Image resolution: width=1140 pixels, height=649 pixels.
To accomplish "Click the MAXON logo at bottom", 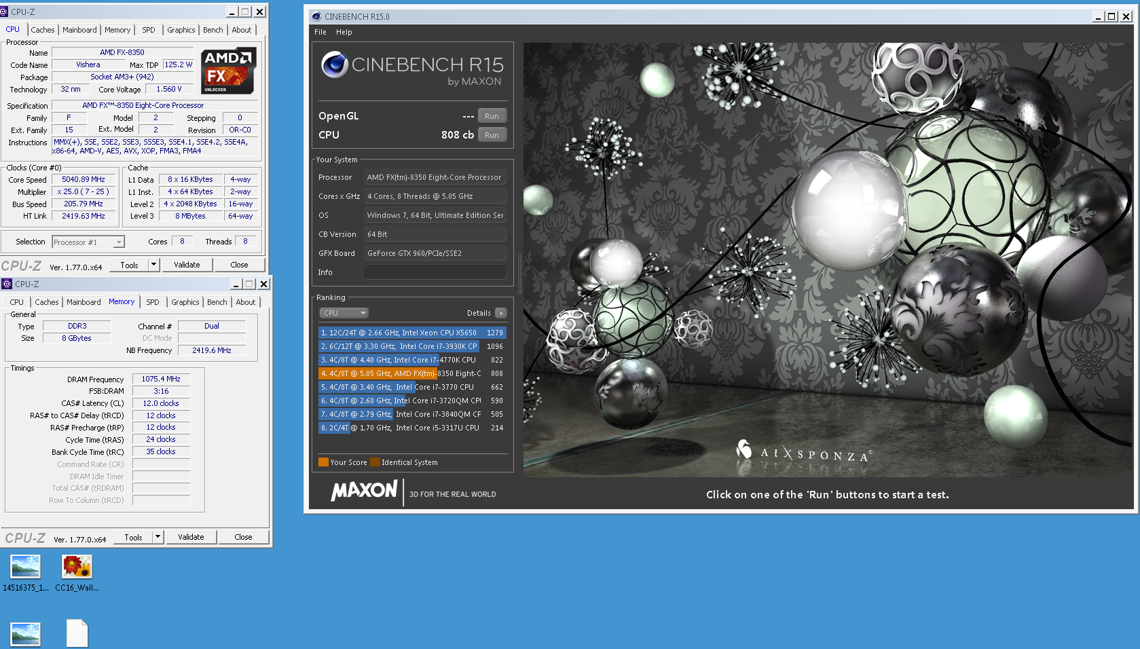I will 364,490.
